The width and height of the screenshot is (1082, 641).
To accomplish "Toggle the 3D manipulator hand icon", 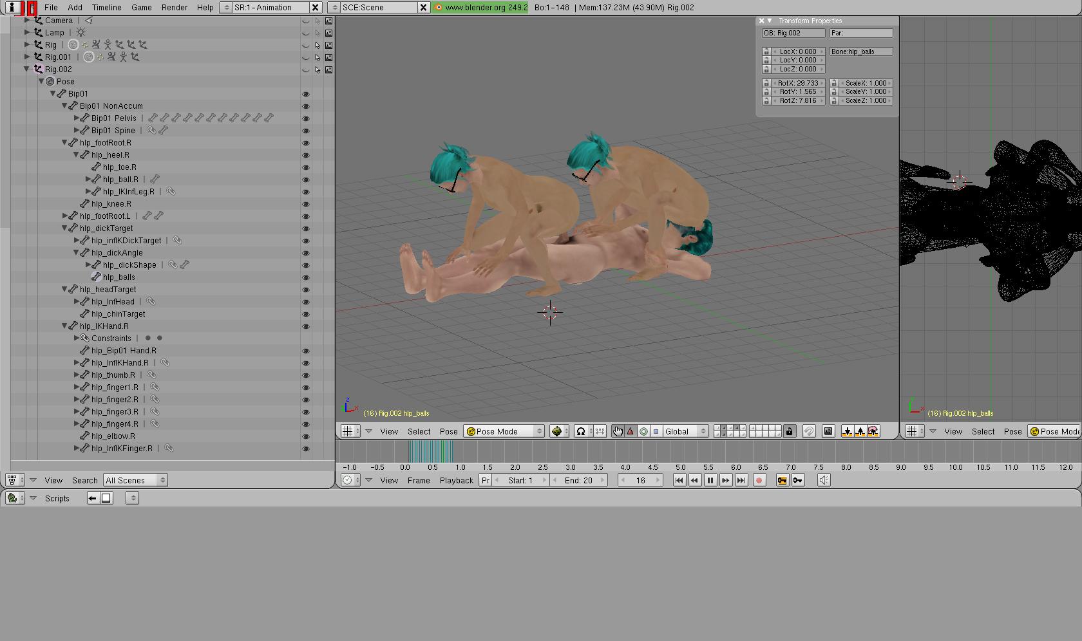I will 618,431.
